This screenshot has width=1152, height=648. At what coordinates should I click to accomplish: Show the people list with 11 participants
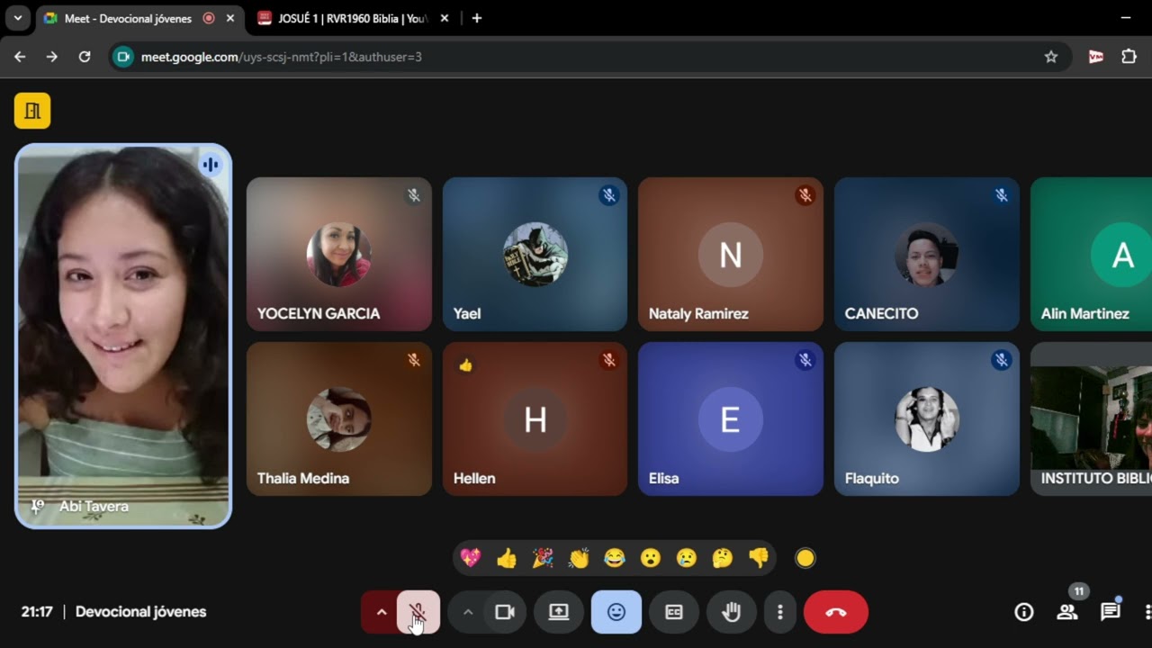pyautogui.click(x=1067, y=612)
